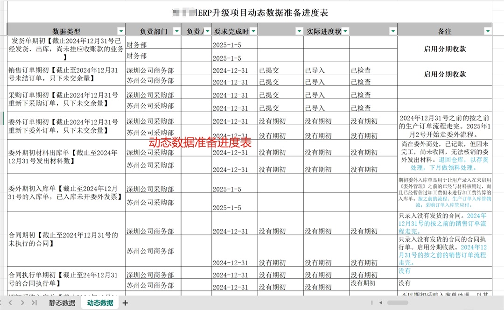Click the horizontal scrollbar left arrow
504x310 pixels.
381,303
